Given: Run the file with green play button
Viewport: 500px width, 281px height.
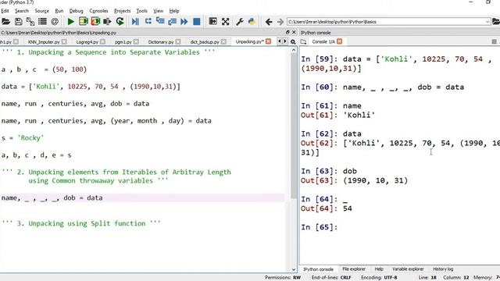Looking at the screenshot, I should tap(71, 22).
